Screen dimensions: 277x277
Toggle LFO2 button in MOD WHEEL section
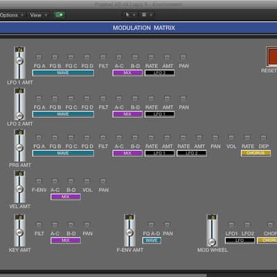pyautogui.click(x=247, y=224)
